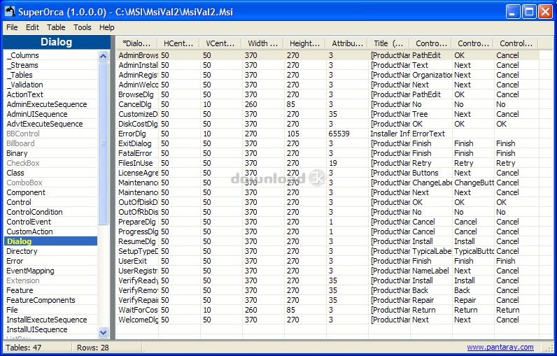Select the ControlEvent table
Image resolution: width=557 pixels, height=356 pixels.
(x=51, y=222)
